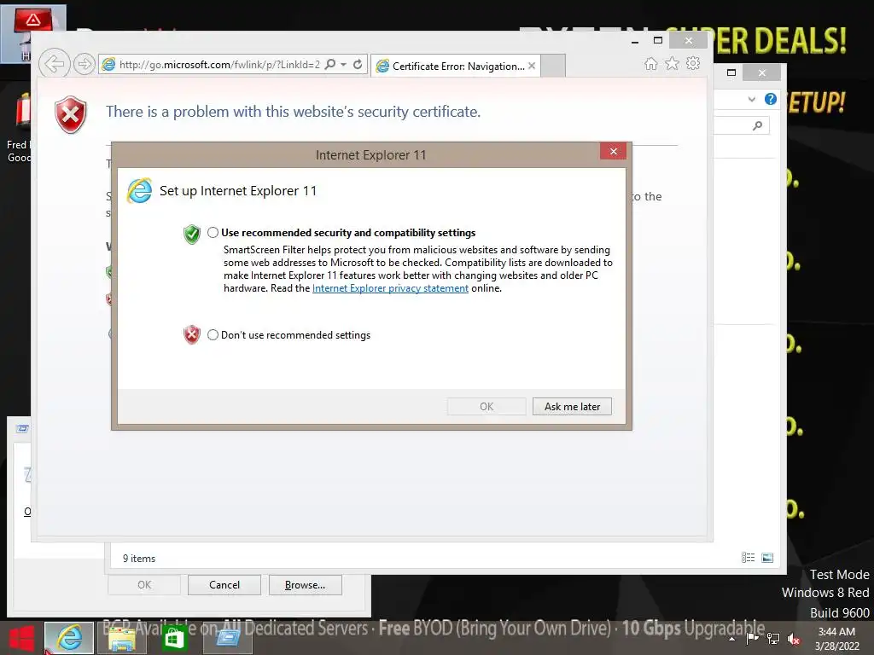Screen dimensions: 874x655
Task: Open Favorites star icon
Action: pos(673,63)
